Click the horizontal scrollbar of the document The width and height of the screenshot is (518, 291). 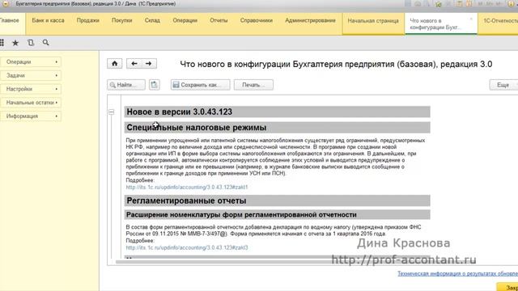(273, 262)
